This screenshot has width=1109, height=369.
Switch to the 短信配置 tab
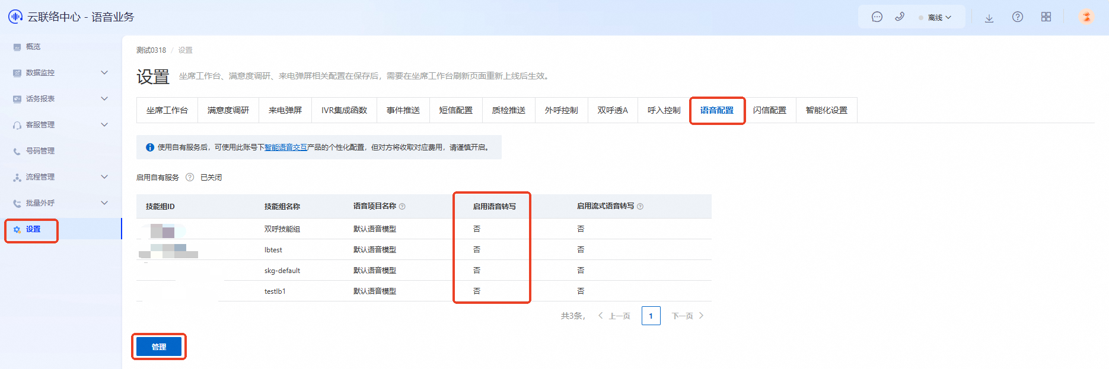tap(456, 110)
